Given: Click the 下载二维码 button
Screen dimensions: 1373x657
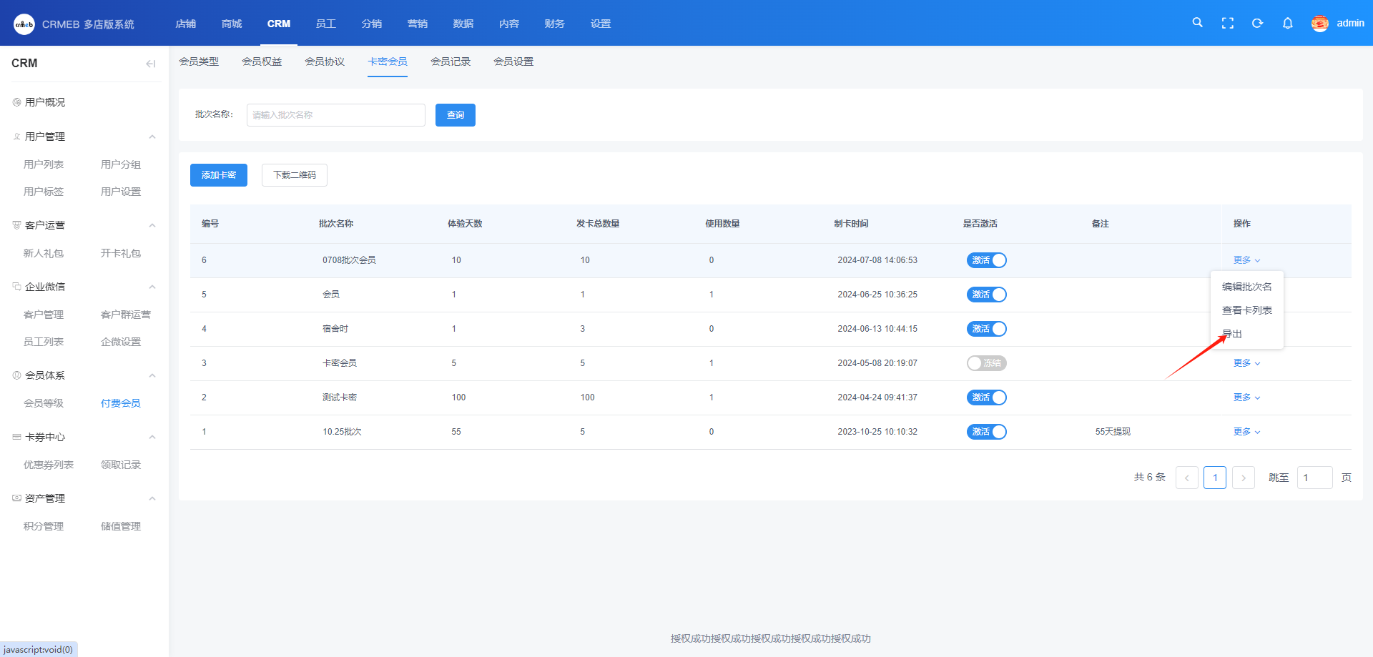Looking at the screenshot, I should (x=294, y=175).
